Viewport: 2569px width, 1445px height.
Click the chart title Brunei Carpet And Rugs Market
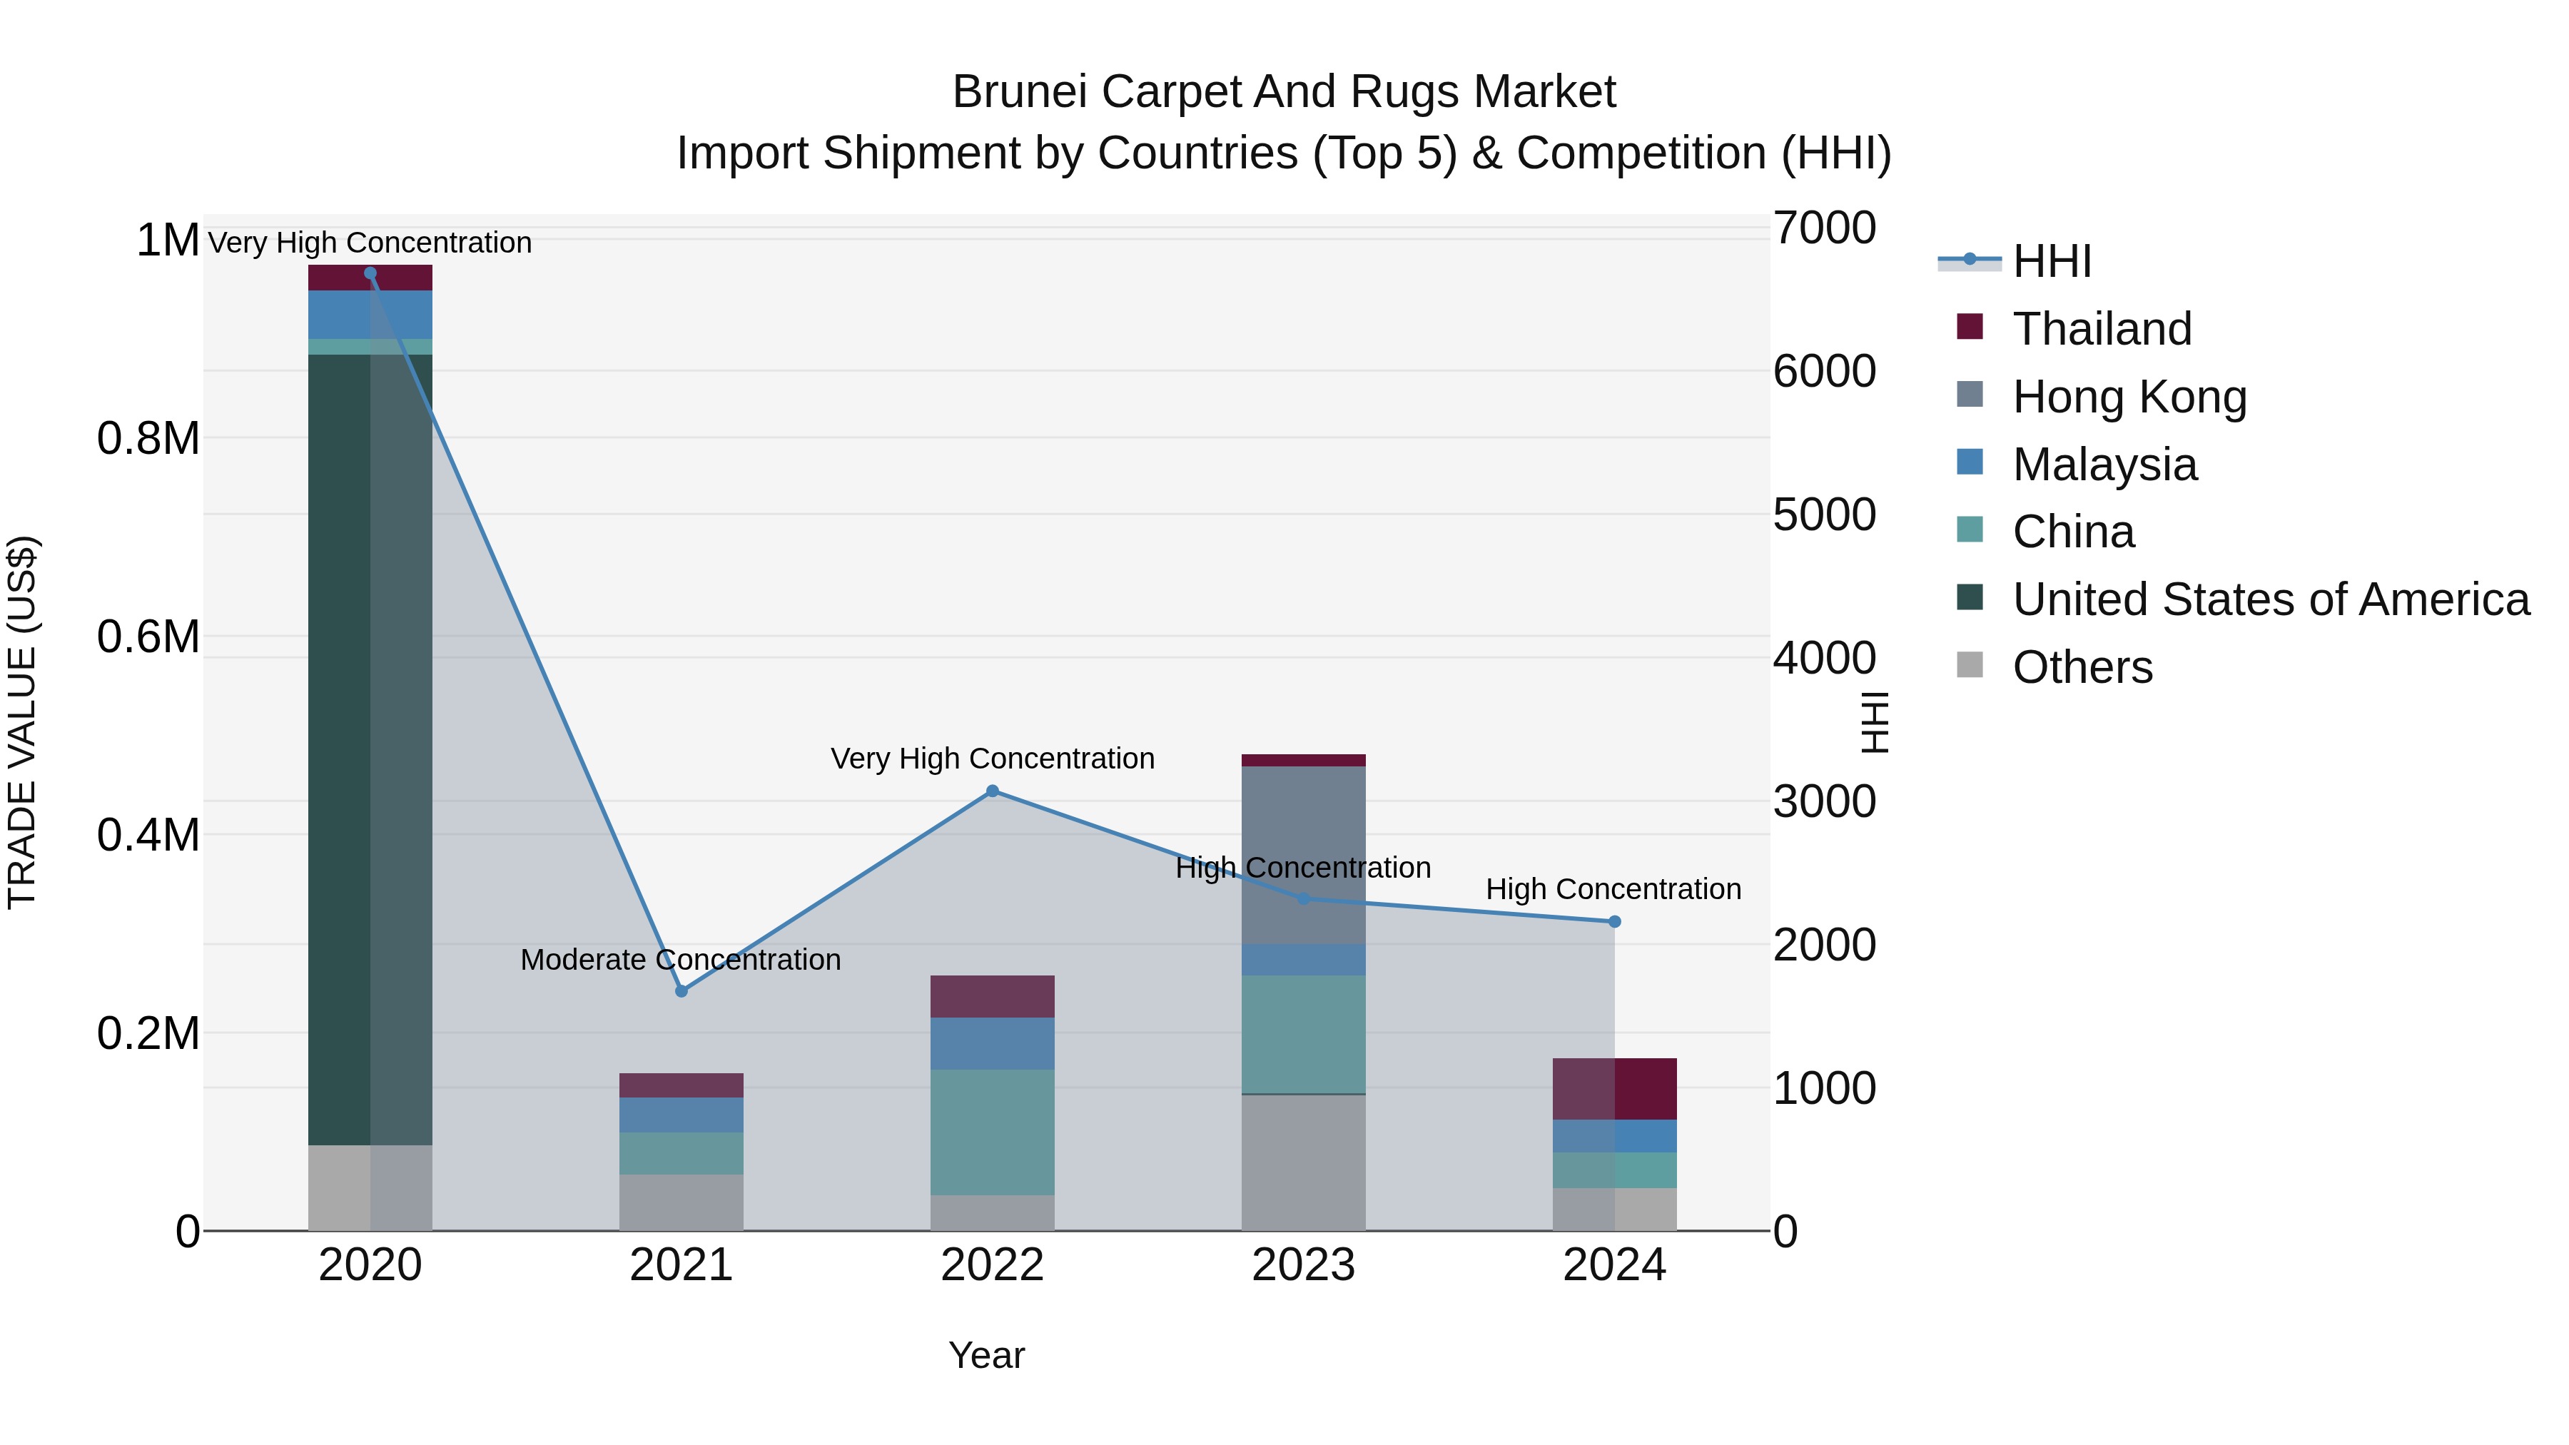point(1284,92)
